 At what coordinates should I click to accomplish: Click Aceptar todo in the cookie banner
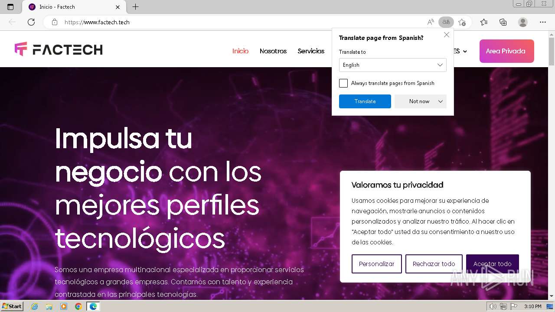[493, 264]
